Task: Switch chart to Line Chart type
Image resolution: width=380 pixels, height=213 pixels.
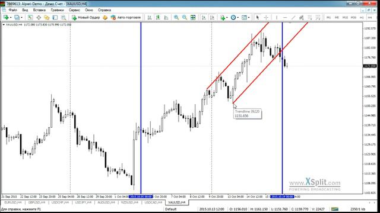Action: tap(166, 17)
